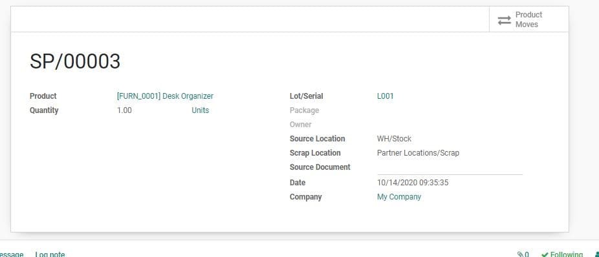Click the Log note tab
The image size is (599, 257).
50,254
